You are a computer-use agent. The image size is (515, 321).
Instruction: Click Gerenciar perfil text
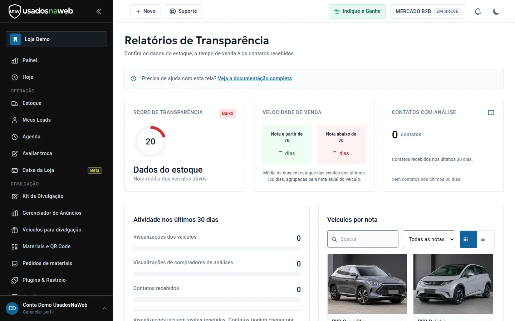pyautogui.click(x=38, y=312)
